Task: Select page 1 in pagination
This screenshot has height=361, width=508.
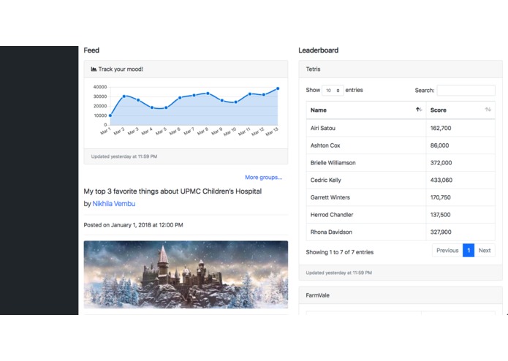Action: pyautogui.click(x=469, y=250)
